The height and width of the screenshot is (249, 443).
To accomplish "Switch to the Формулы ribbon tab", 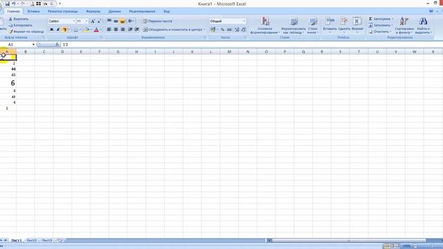I will 93,12.
